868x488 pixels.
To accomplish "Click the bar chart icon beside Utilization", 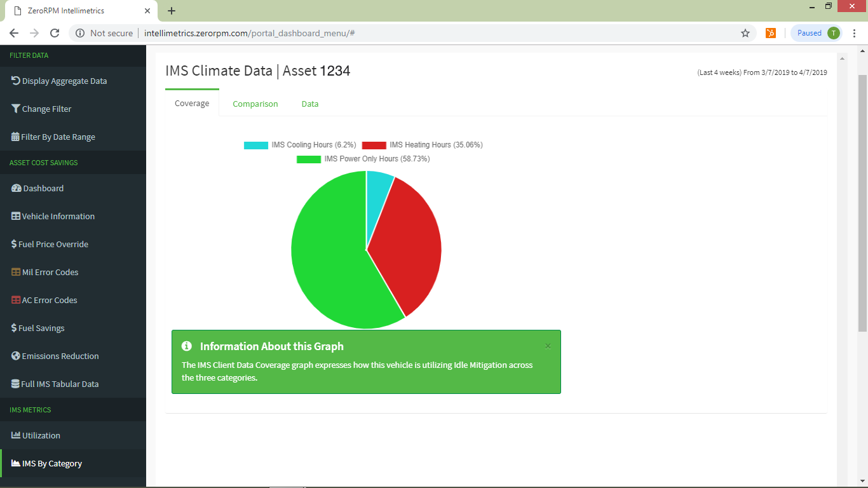I will click(x=16, y=435).
